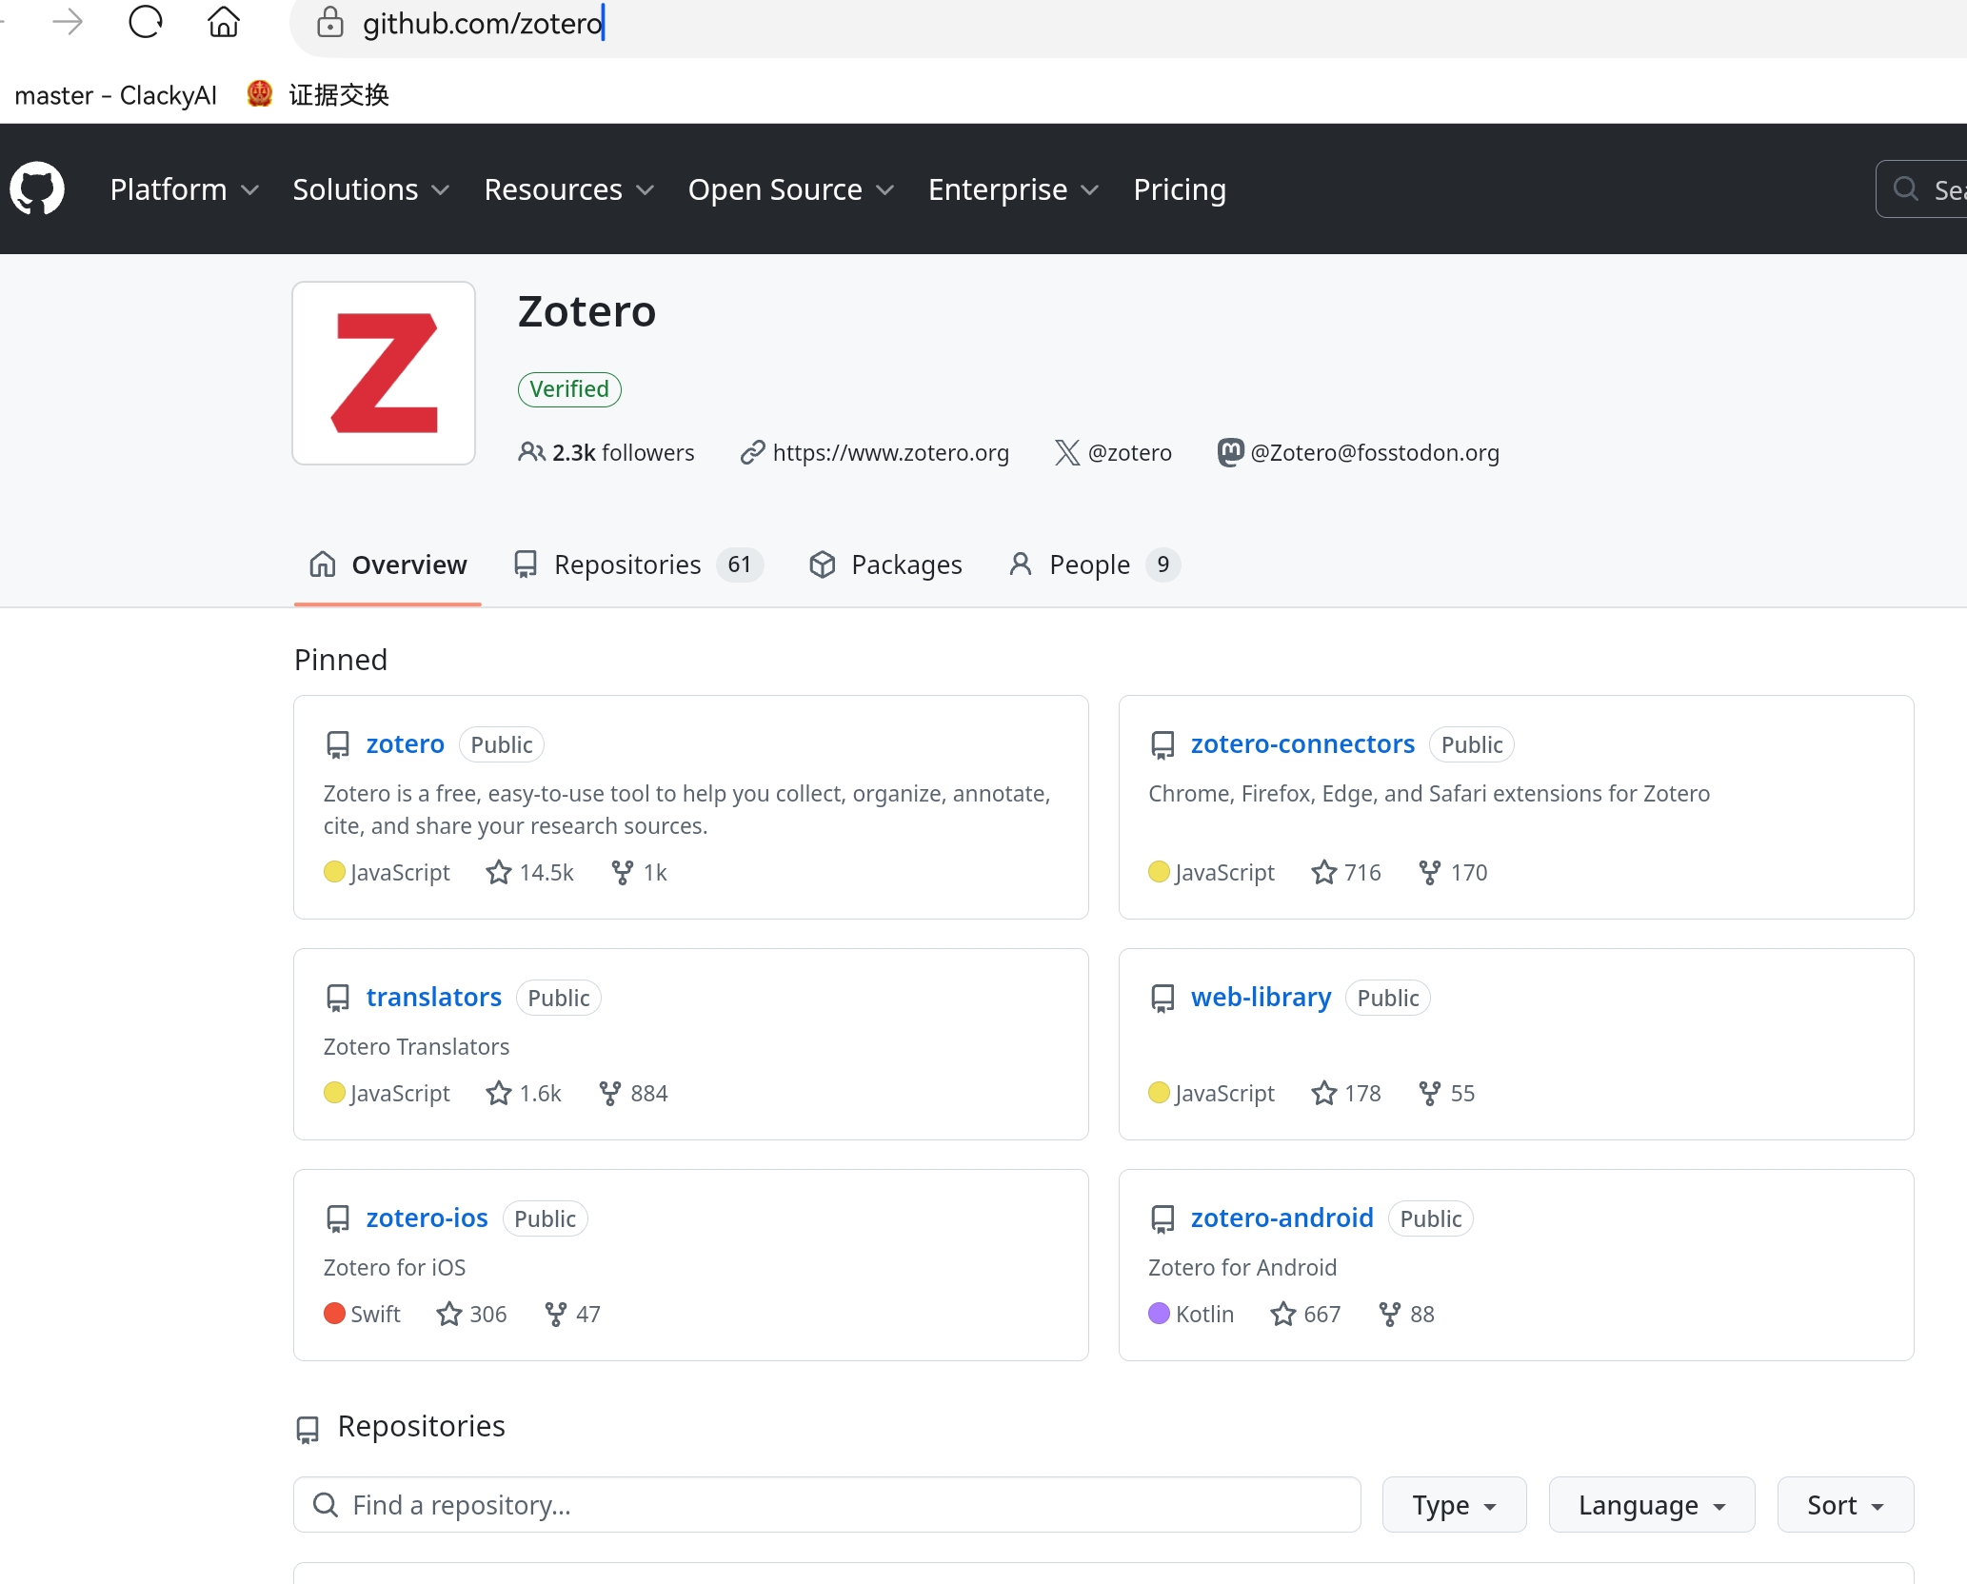The image size is (1967, 1584).
Task: Open the @Zotero@fosstodon.org Mastodon link
Action: (1375, 453)
